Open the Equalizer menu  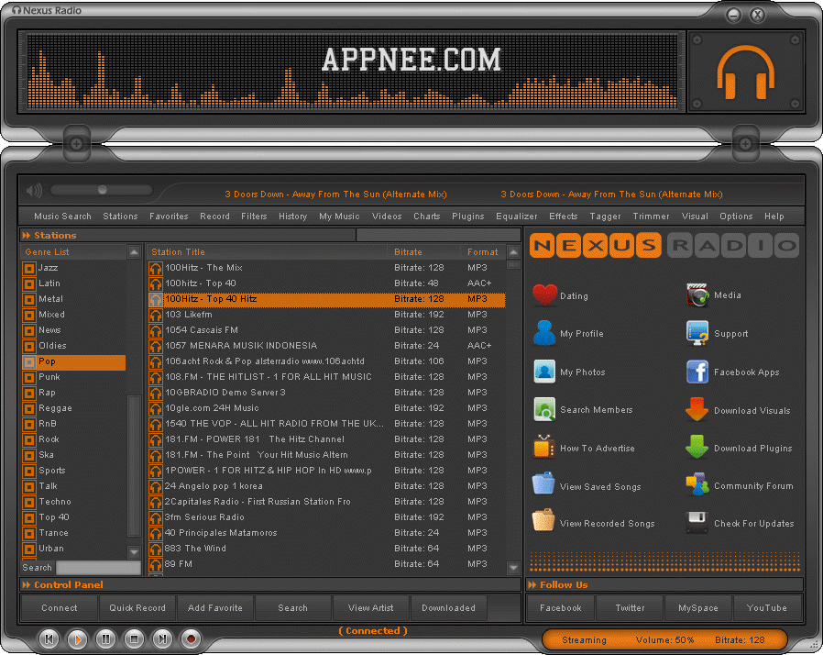point(517,216)
